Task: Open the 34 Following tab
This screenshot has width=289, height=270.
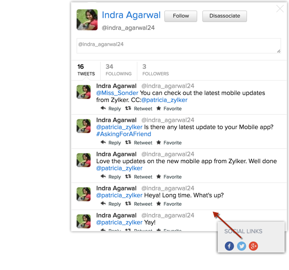Action: click(x=118, y=70)
